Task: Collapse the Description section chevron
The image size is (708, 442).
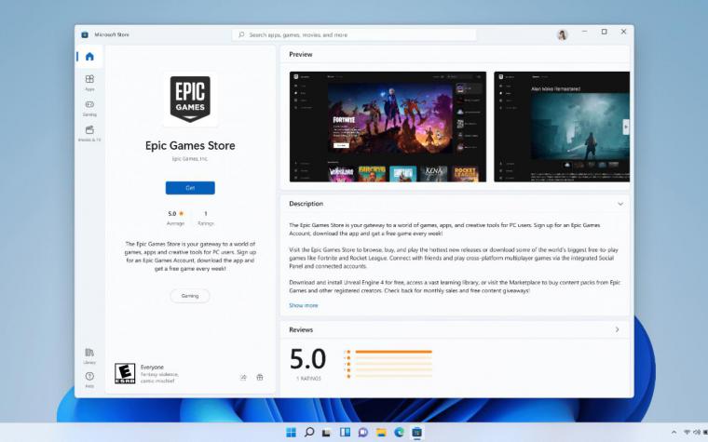Action: (620, 204)
